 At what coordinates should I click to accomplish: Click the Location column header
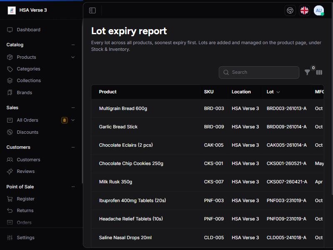click(x=241, y=92)
